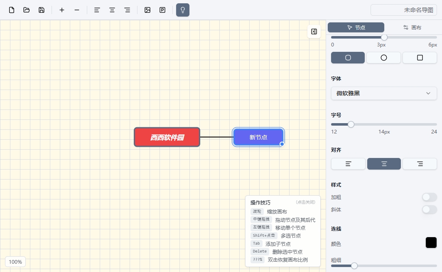Click the 缩放画布 tip text

[x=277, y=212]
